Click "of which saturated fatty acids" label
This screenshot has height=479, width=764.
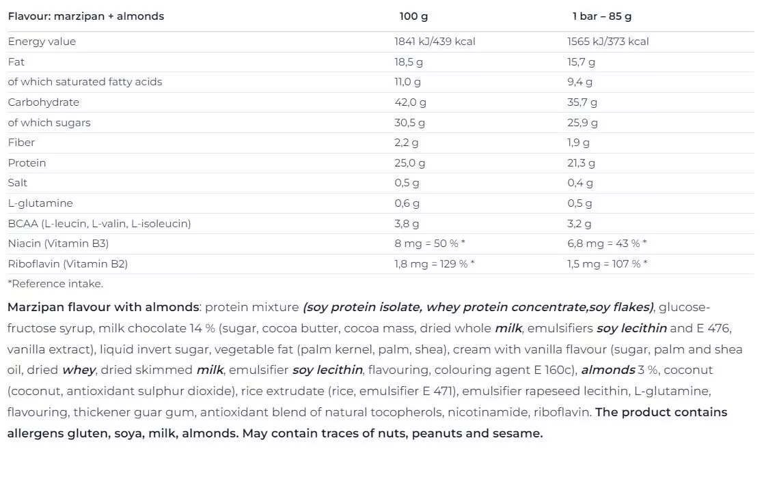point(85,82)
